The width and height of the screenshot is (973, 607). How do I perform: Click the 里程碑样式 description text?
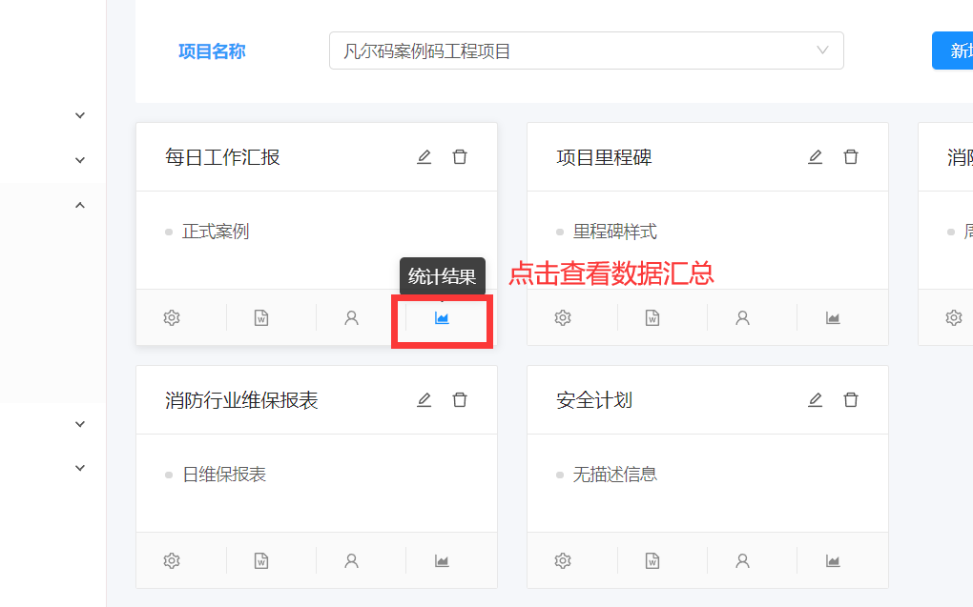pos(615,232)
